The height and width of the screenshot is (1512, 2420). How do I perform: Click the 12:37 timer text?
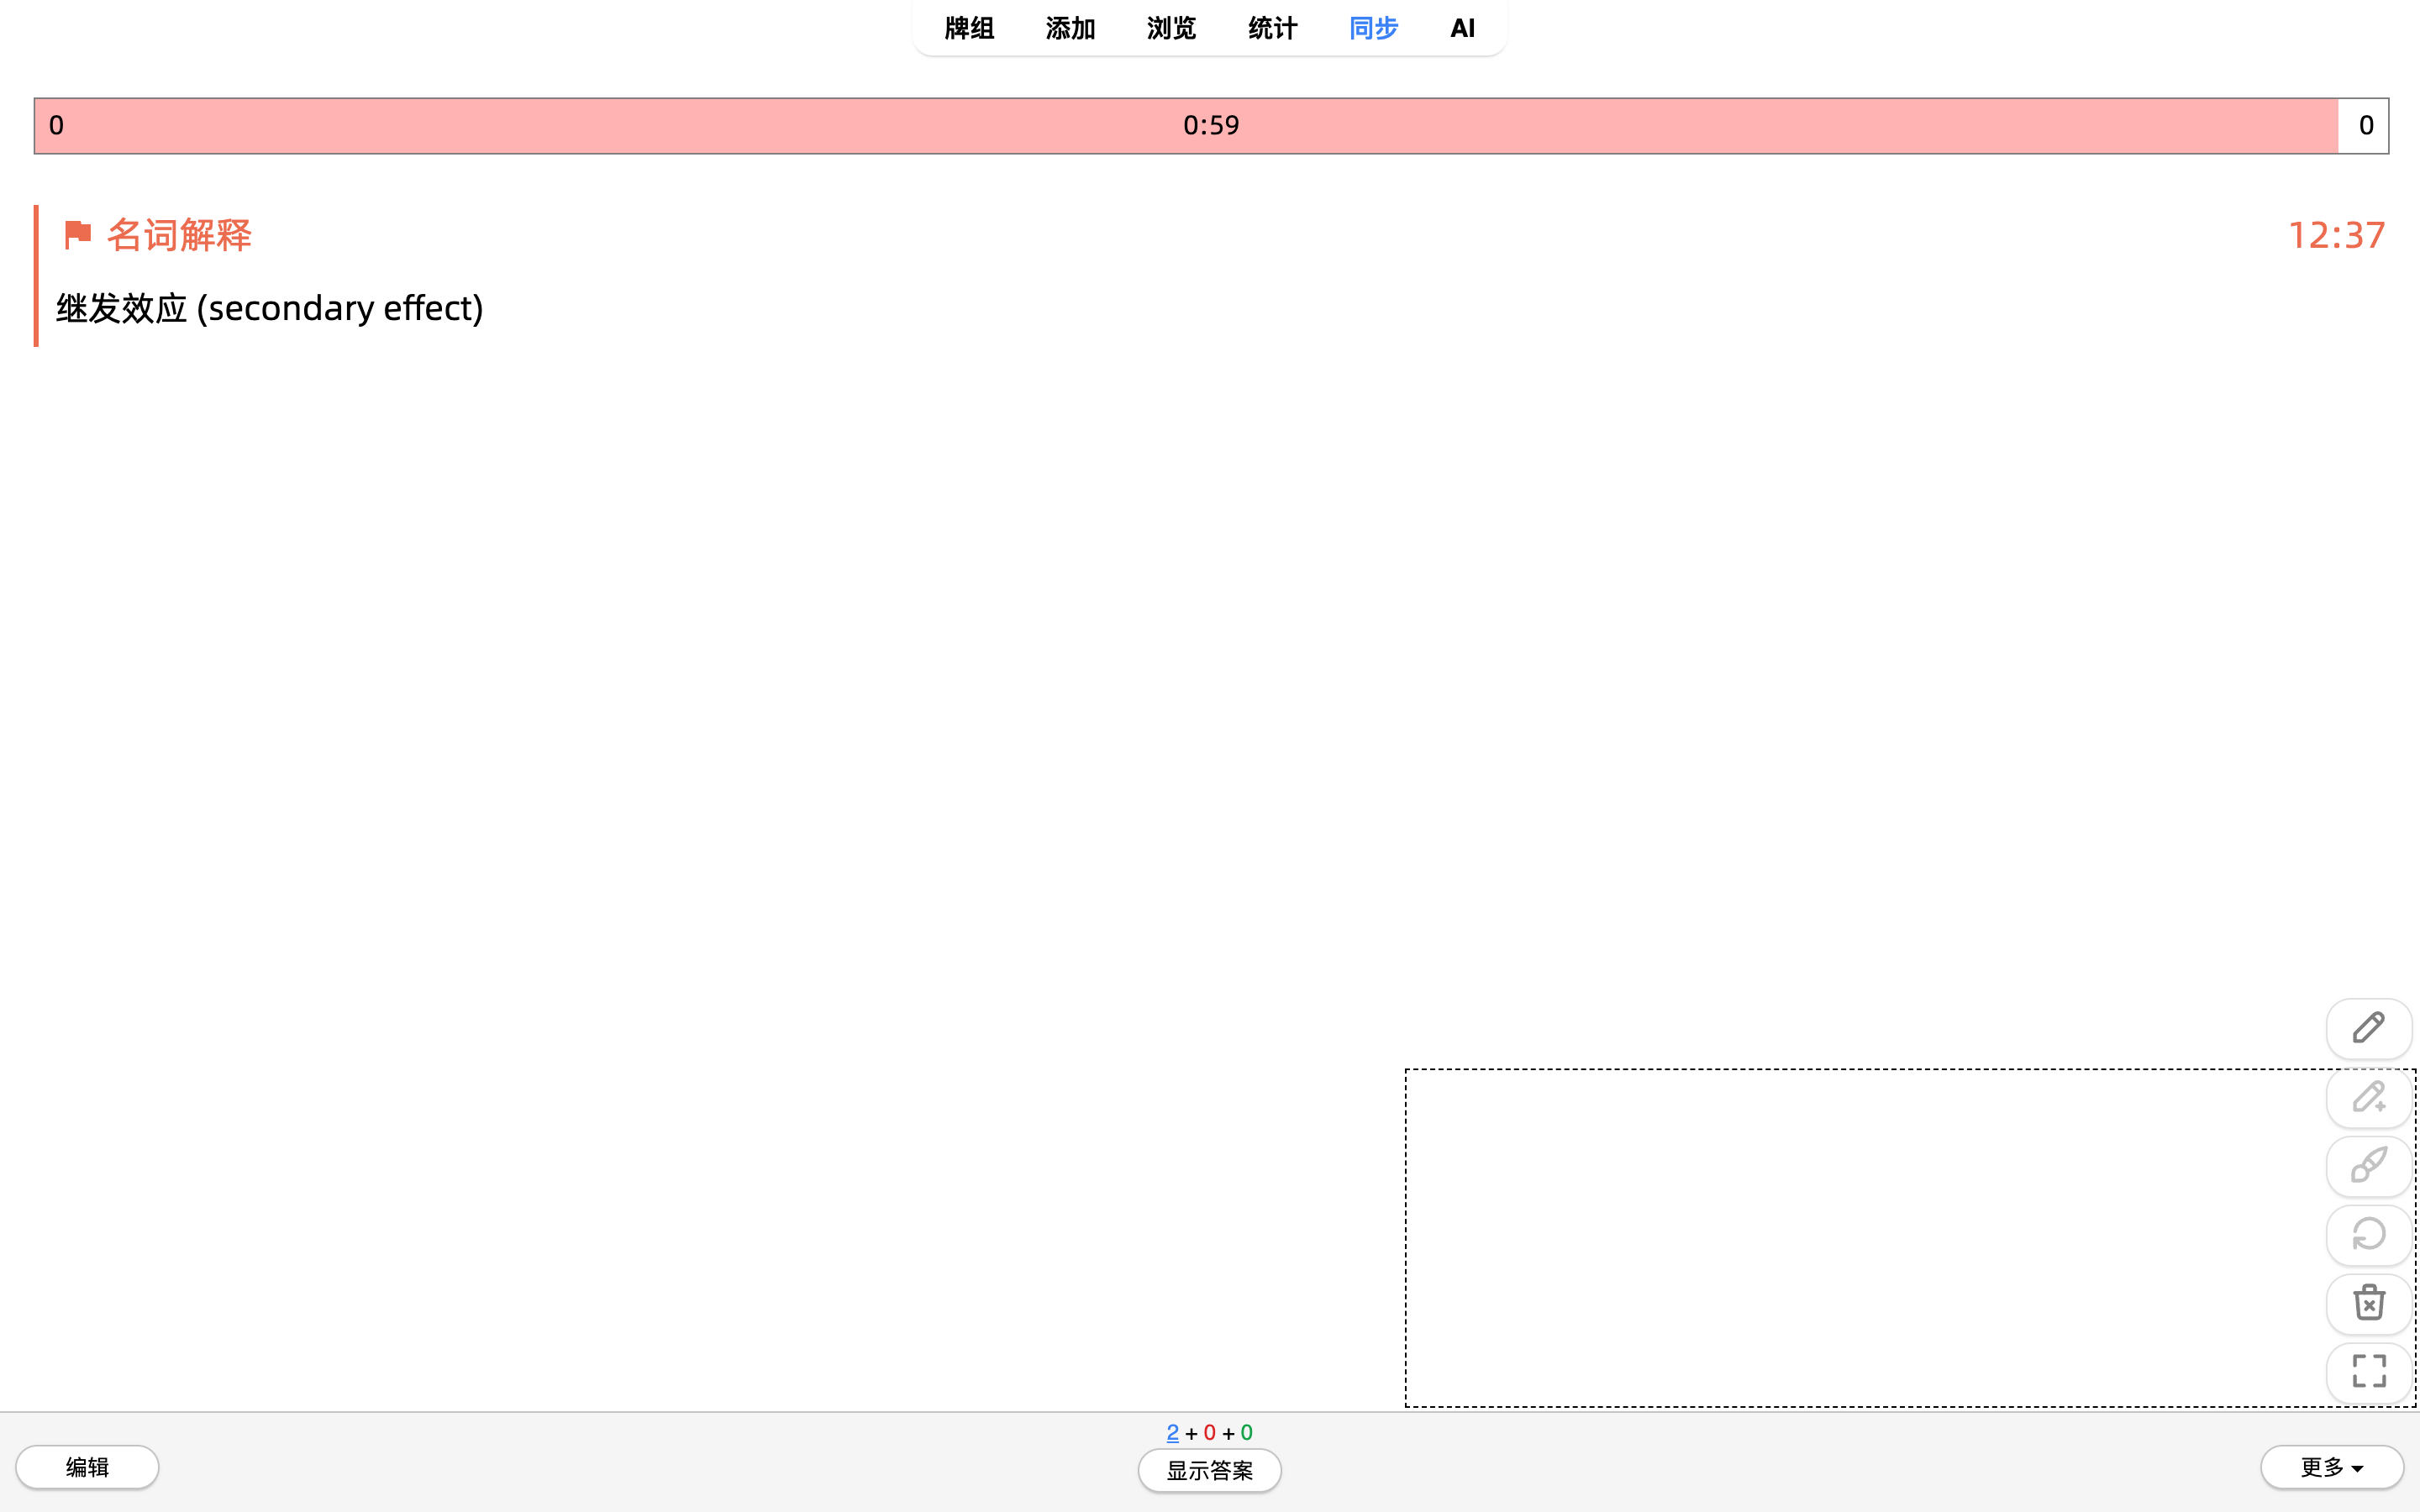[x=2336, y=235]
